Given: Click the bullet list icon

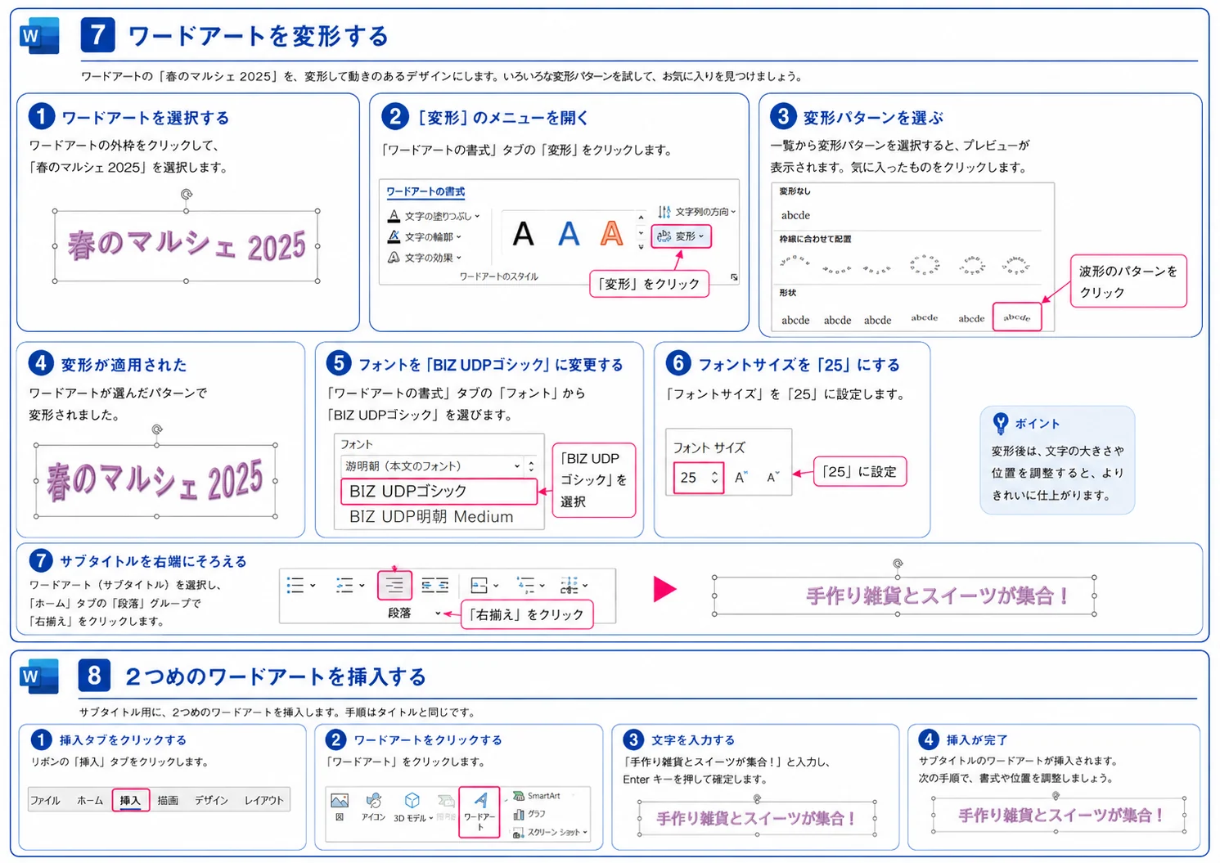Looking at the screenshot, I should (x=295, y=585).
